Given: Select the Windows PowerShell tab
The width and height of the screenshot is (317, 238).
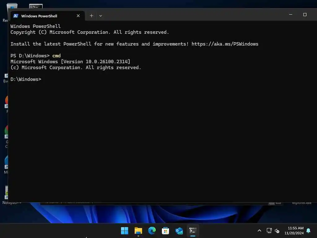Looking at the screenshot, I should click(47, 16).
